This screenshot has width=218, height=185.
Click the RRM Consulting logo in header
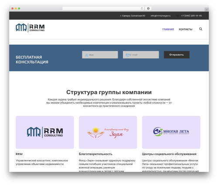click(30, 28)
